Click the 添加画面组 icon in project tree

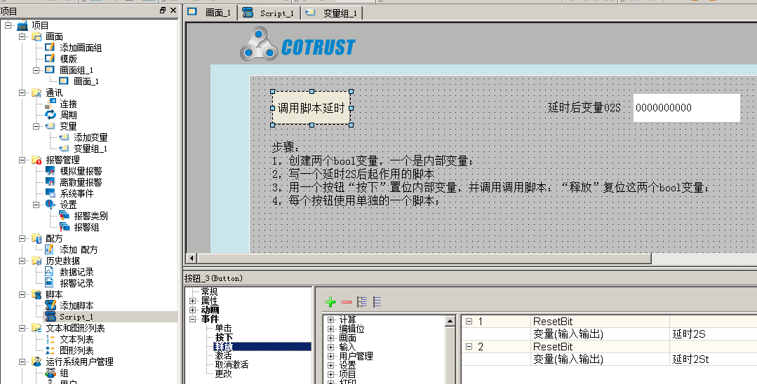51,47
